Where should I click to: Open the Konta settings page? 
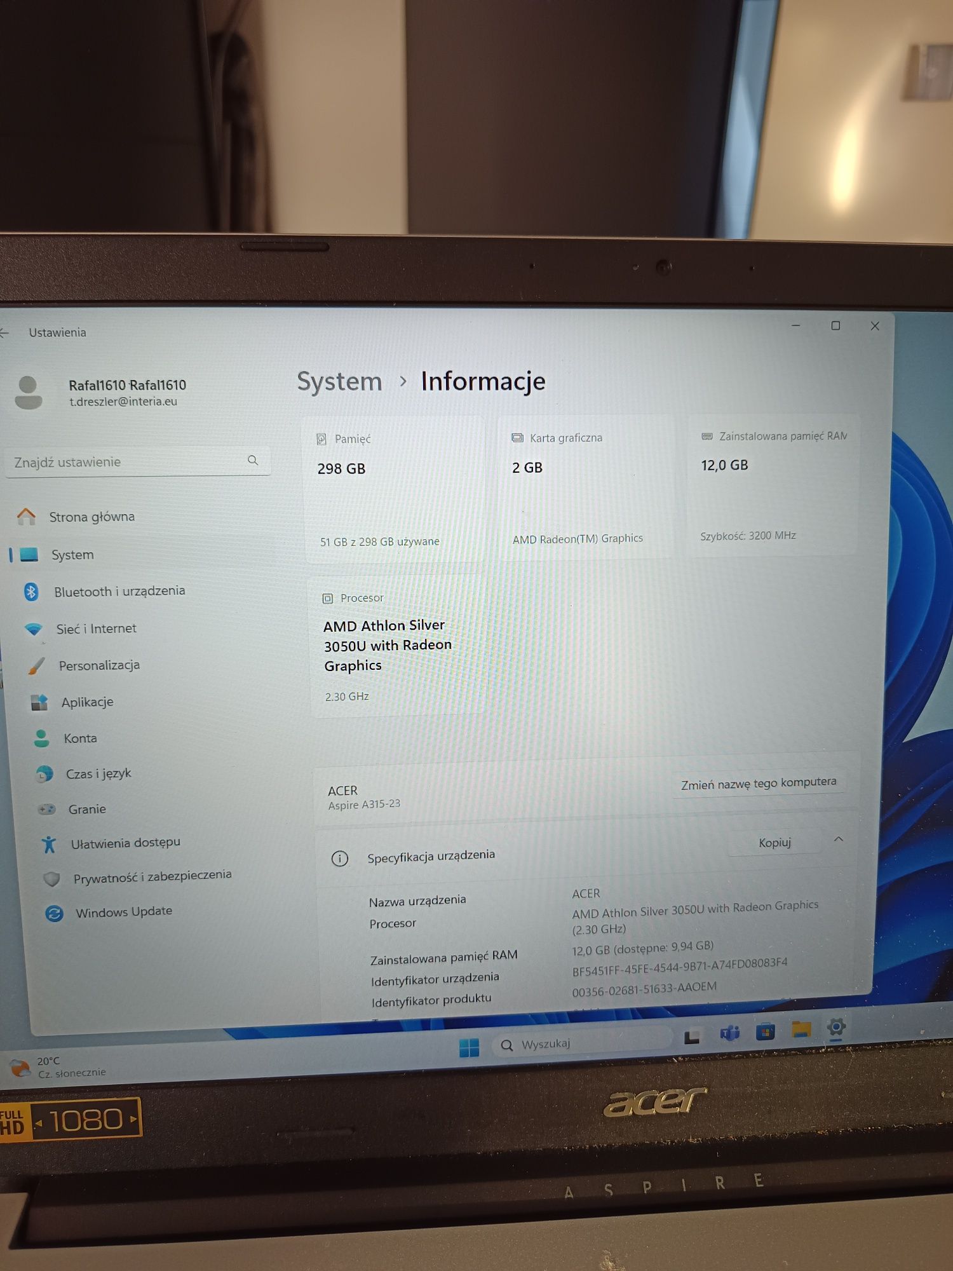(x=80, y=738)
